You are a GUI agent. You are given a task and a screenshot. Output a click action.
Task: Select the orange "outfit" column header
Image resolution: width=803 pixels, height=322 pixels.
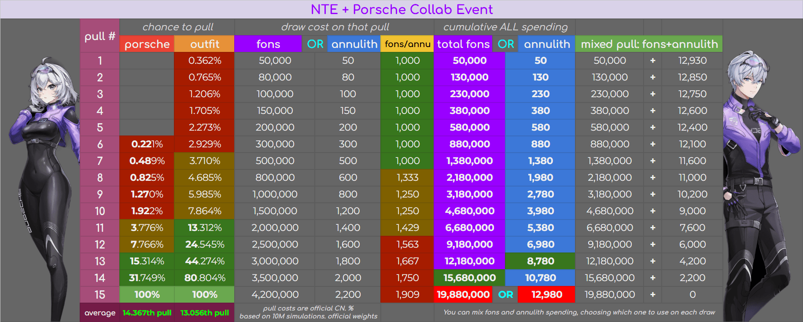click(x=205, y=44)
